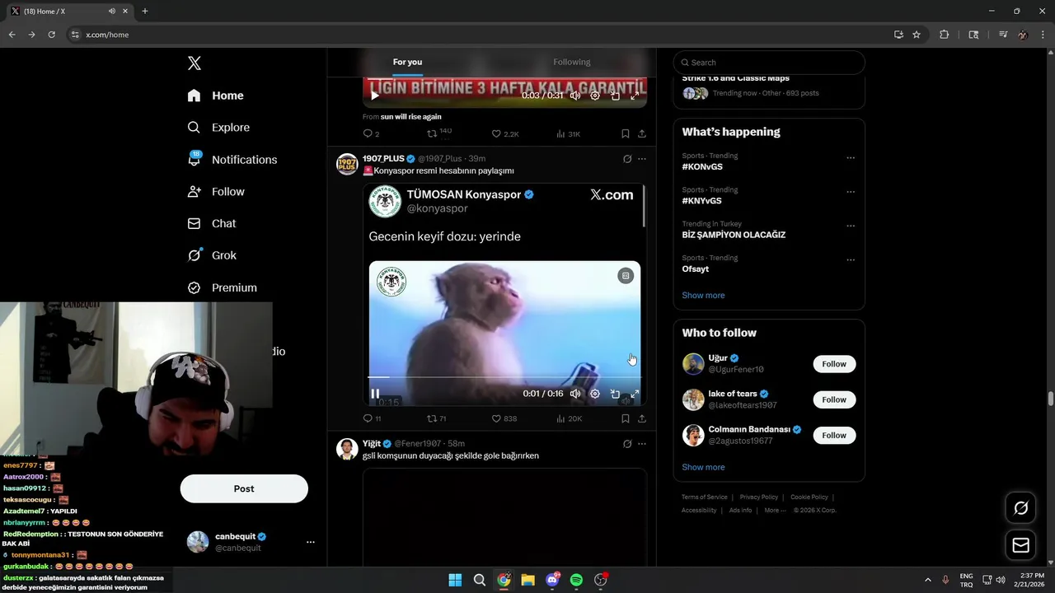Go to Home in the sidebar

tap(215, 96)
